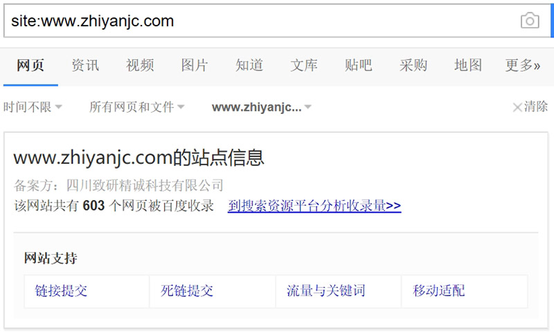This screenshot has width=554, height=335.
Task: Switch to the 文库 tab
Action: 304,66
